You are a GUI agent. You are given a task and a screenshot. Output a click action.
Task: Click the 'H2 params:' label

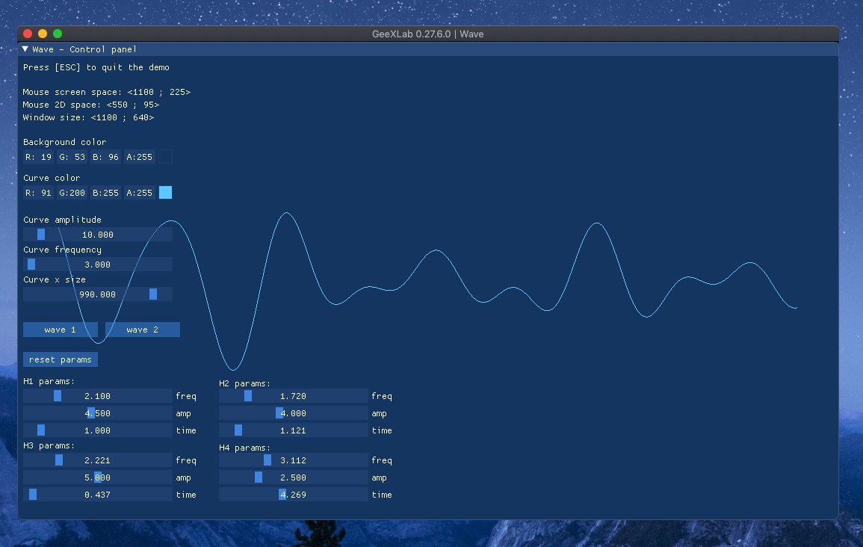[x=245, y=383]
